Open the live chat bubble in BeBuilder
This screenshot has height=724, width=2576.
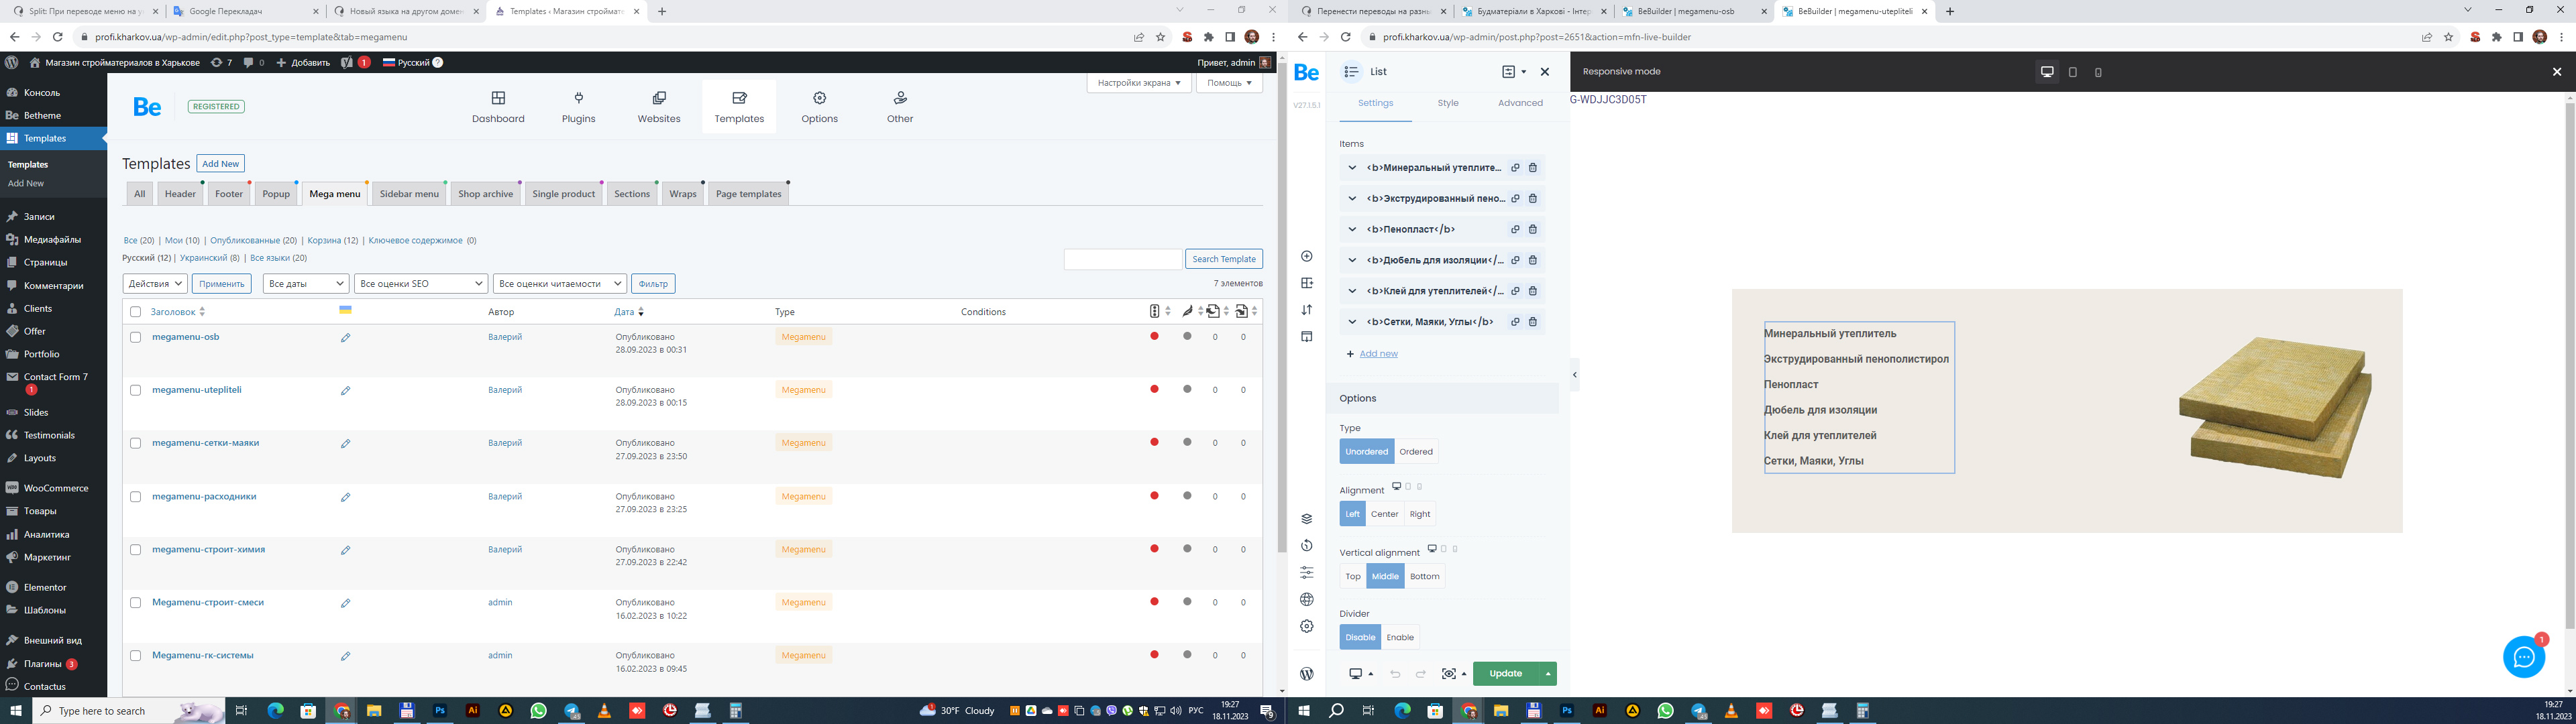coord(2524,657)
